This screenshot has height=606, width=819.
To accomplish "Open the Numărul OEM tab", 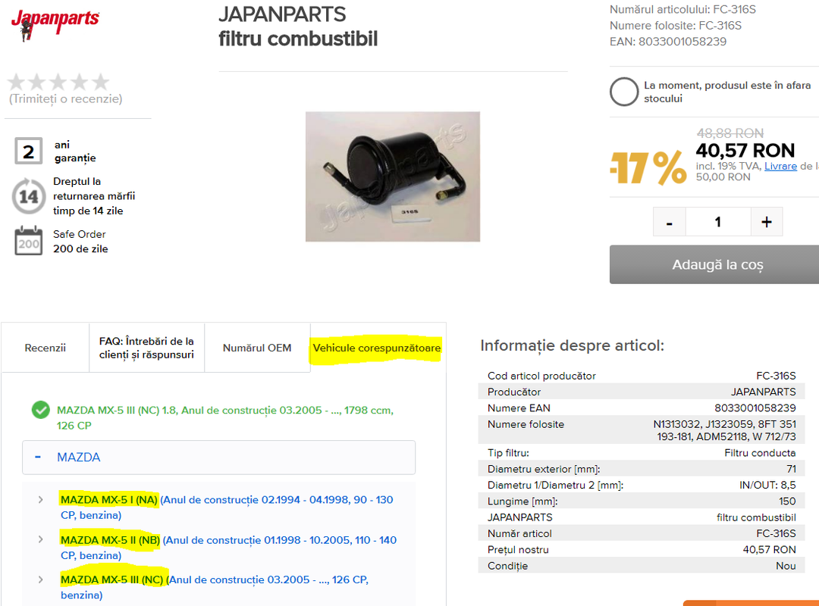I will click(257, 348).
